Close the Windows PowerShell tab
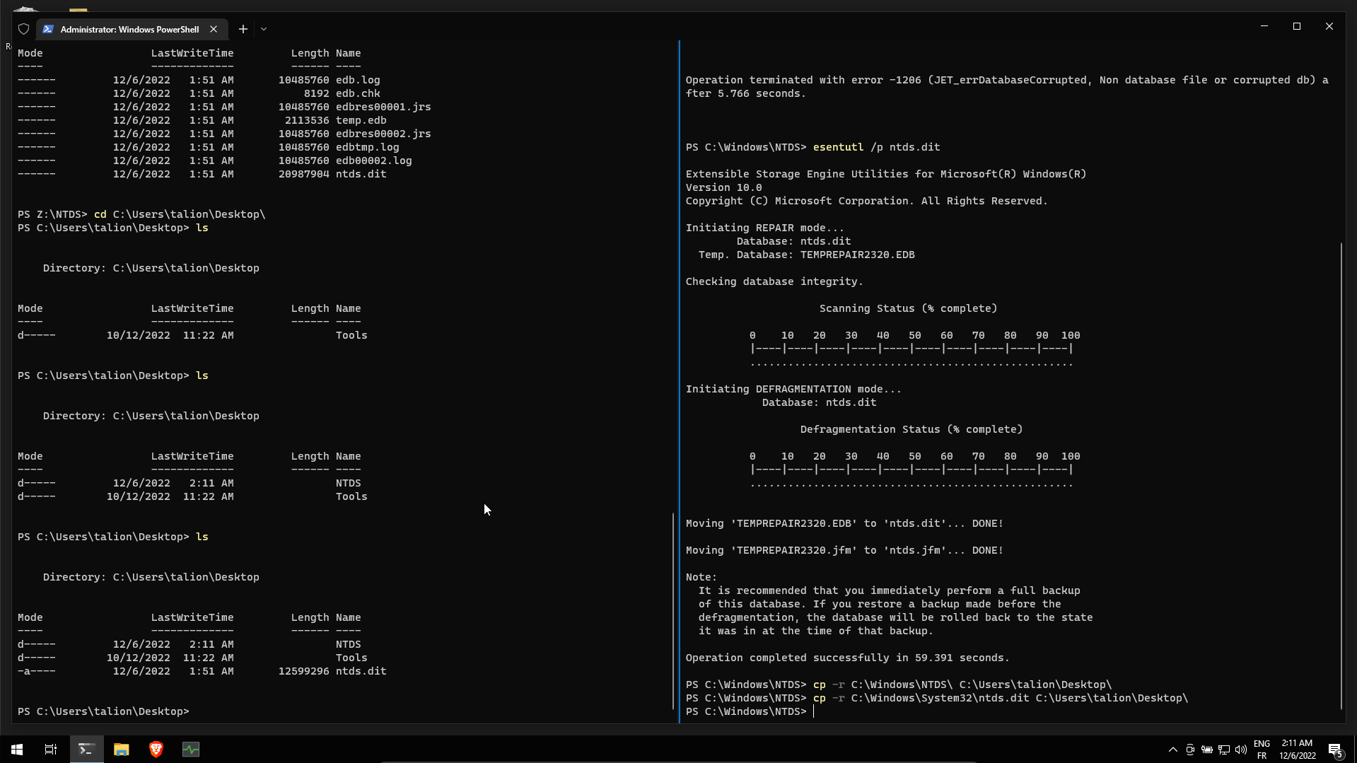This screenshot has height=763, width=1357. click(214, 29)
